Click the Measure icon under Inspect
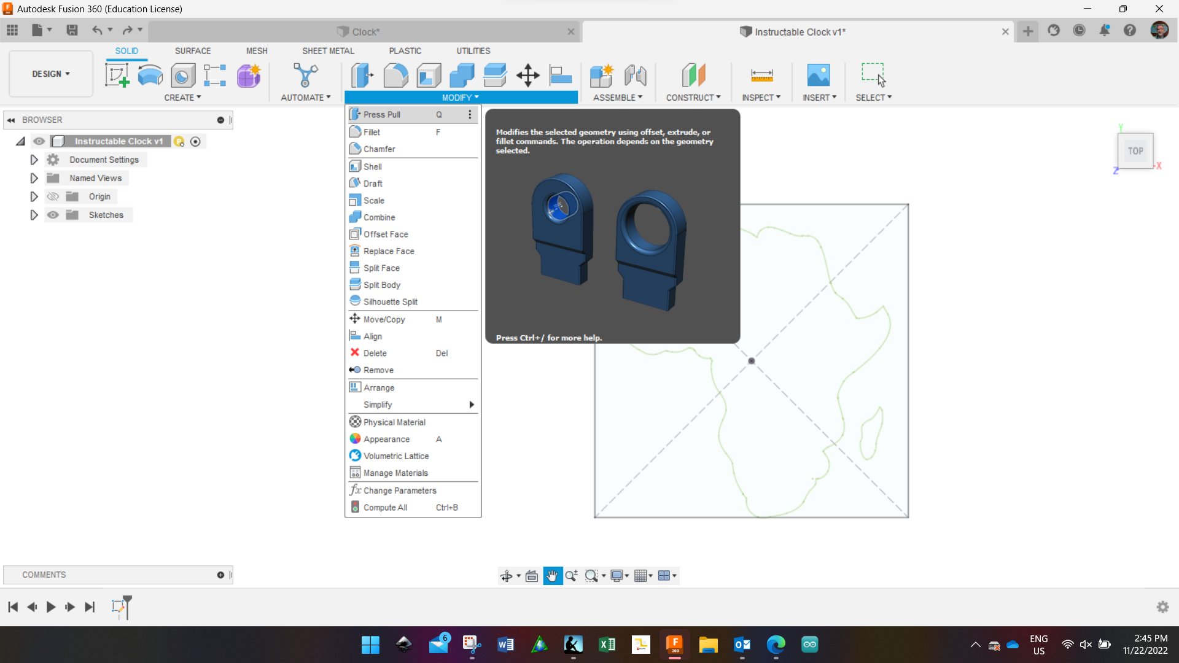 pos(761,76)
